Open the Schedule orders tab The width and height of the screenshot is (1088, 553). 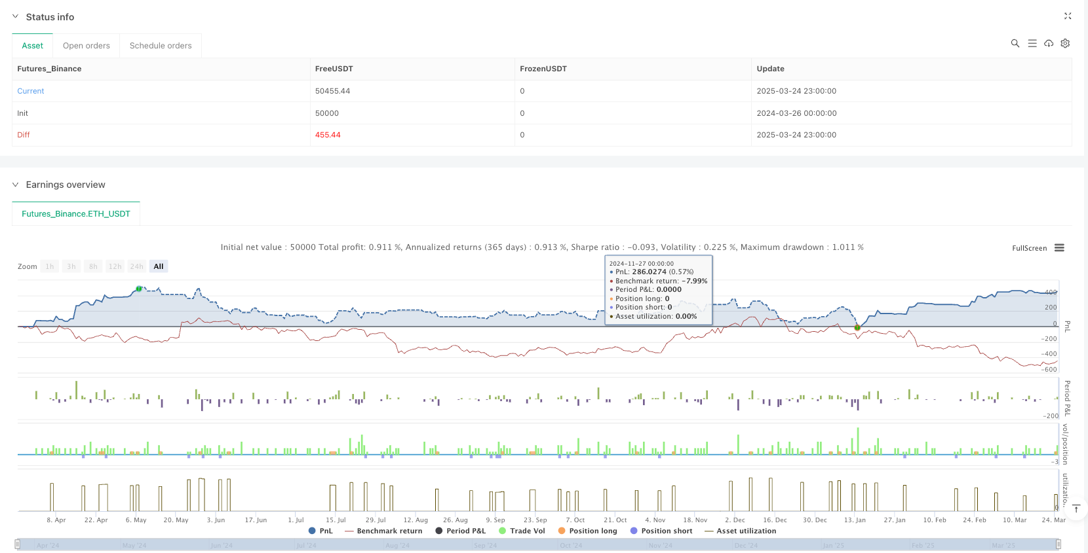[x=161, y=46]
